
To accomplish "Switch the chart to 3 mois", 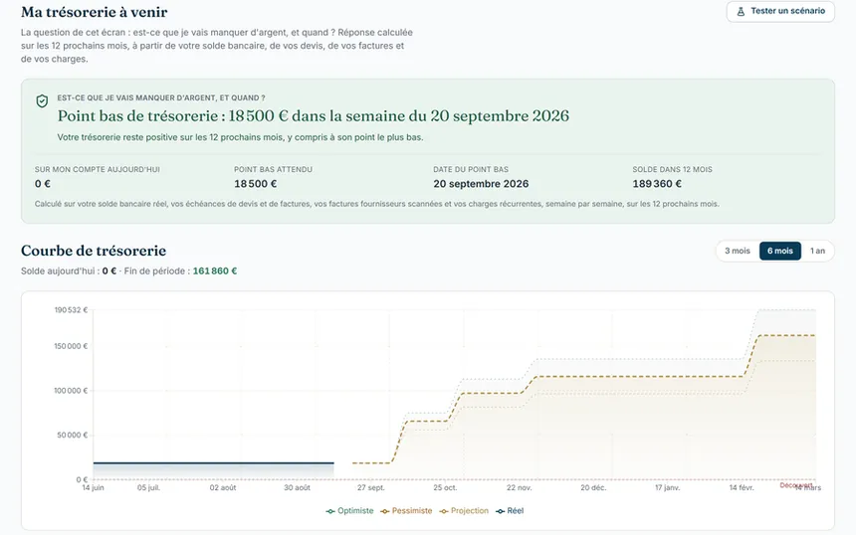I will click(737, 251).
